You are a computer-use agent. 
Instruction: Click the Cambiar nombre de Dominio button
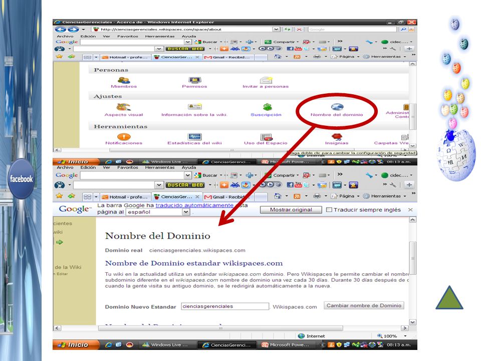364,305
